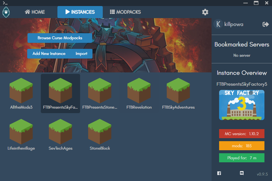Select the AlltheMods3 instance block
The width and height of the screenshot is (272, 181).
(21, 94)
